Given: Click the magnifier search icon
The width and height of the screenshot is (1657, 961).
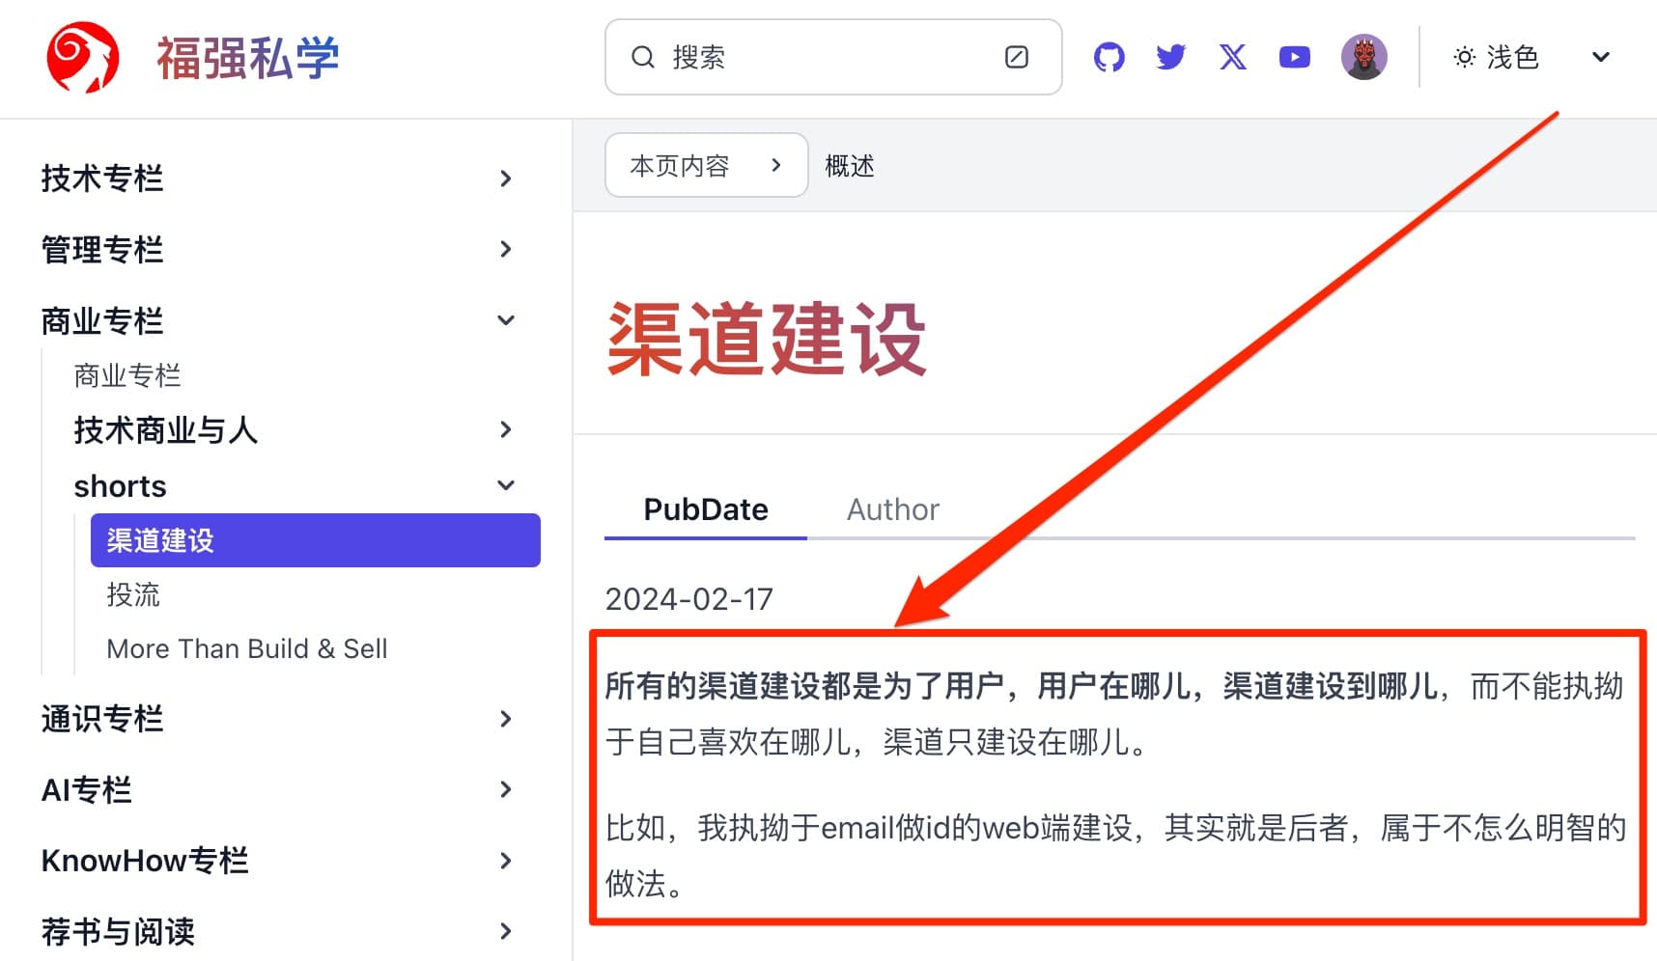Looking at the screenshot, I should [x=643, y=58].
